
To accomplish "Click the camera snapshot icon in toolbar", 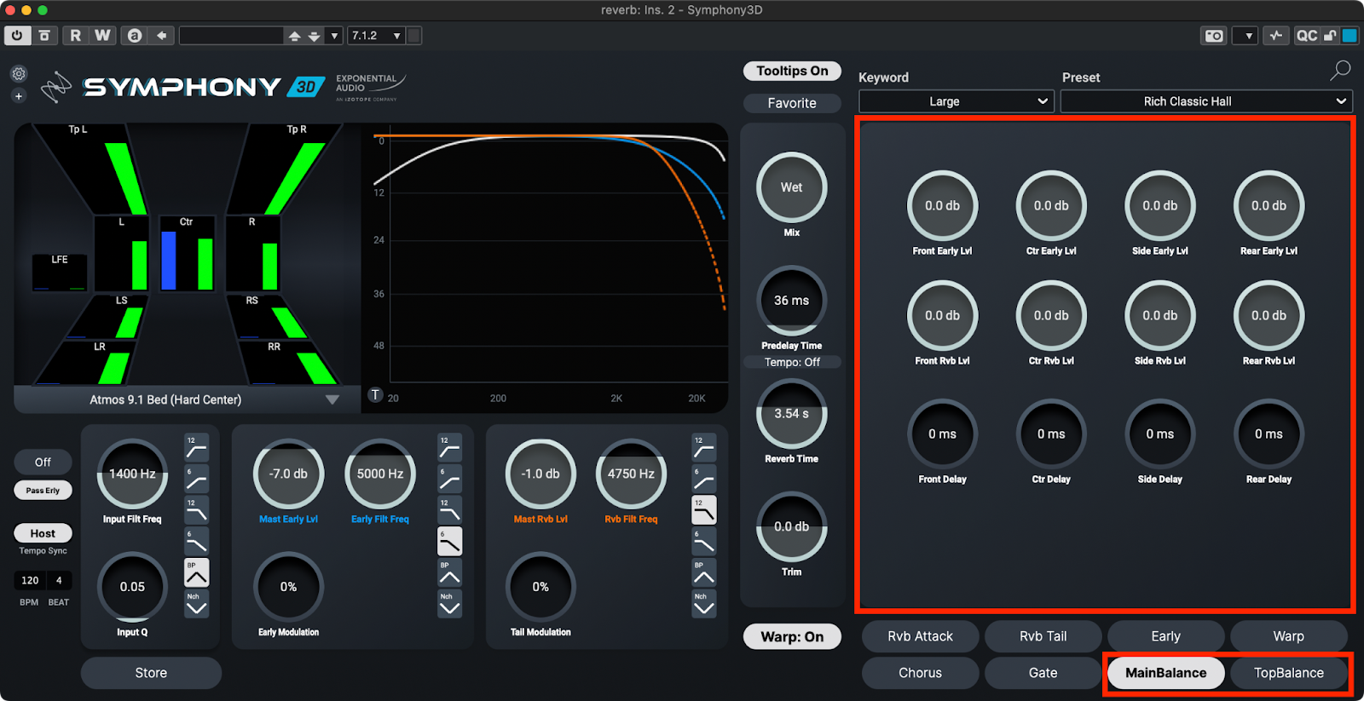I will click(1213, 36).
